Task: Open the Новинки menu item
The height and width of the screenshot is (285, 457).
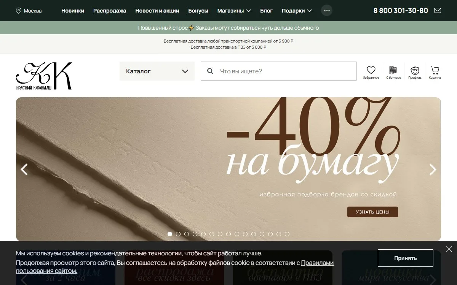Action: coord(73,11)
